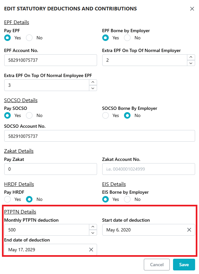Set EIS Borne by Employer to No
The height and width of the screenshot is (274, 199).
click(128, 199)
